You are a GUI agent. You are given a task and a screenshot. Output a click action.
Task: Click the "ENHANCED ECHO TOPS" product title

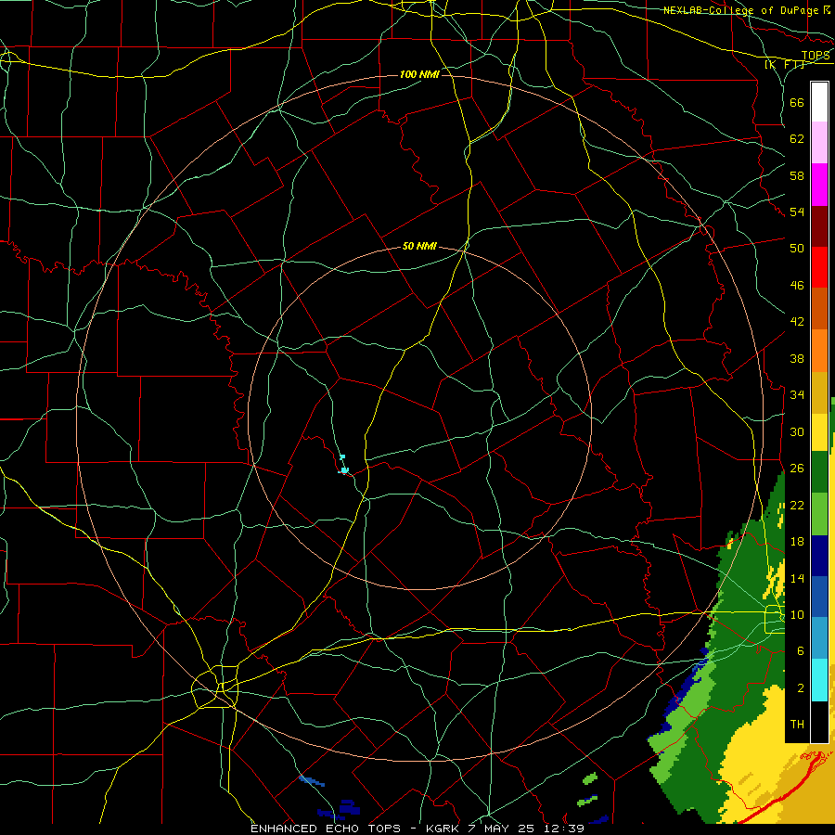326,829
